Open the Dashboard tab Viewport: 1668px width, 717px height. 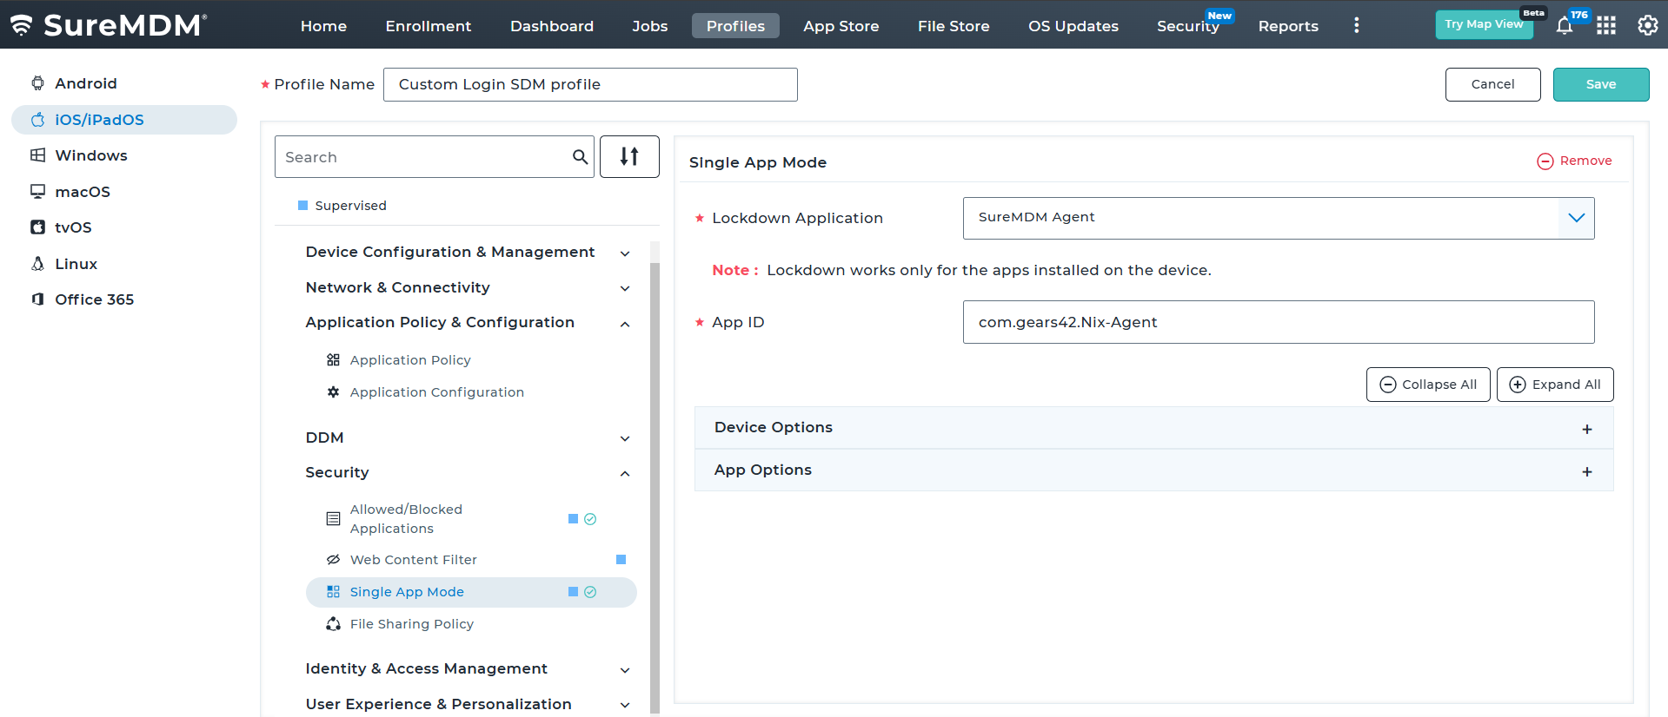(552, 26)
